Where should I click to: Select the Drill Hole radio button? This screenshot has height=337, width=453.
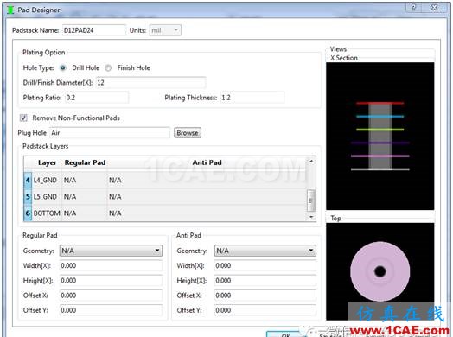point(63,68)
